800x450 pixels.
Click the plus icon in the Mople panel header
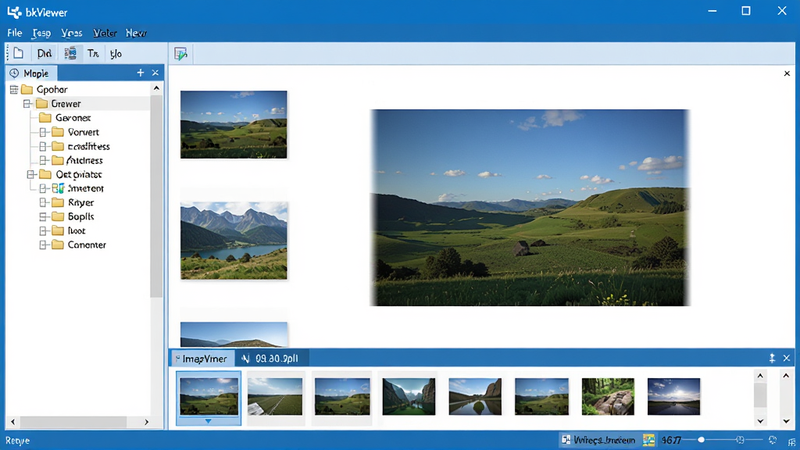tap(141, 73)
